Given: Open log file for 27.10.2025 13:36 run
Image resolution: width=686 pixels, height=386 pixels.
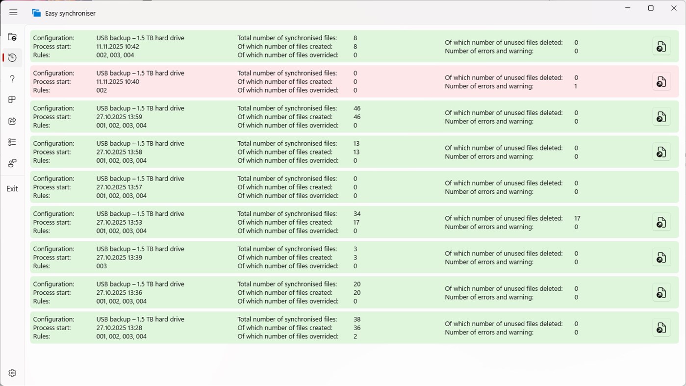Looking at the screenshot, I should pos(661,293).
